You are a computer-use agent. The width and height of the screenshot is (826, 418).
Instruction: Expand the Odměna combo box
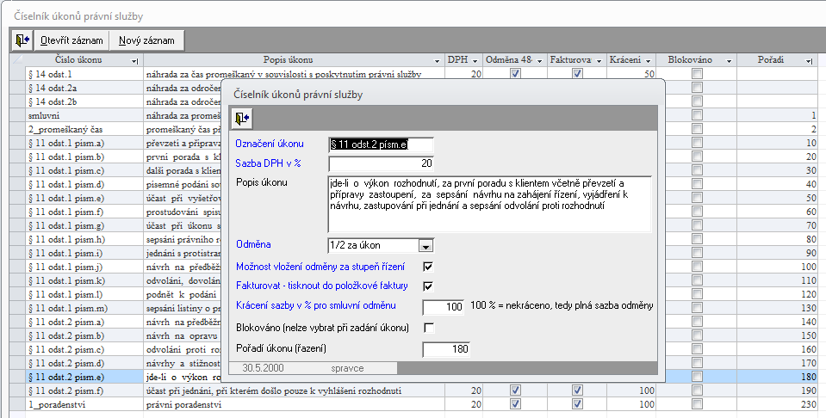pos(426,245)
